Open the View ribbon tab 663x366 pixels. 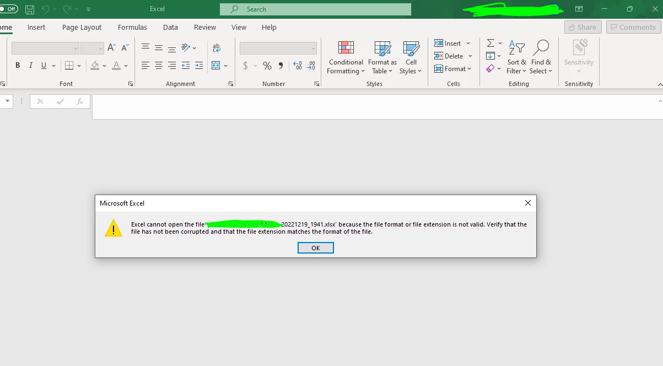point(239,27)
